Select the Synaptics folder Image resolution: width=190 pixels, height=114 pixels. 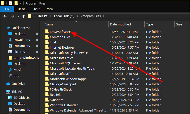coord(57,100)
